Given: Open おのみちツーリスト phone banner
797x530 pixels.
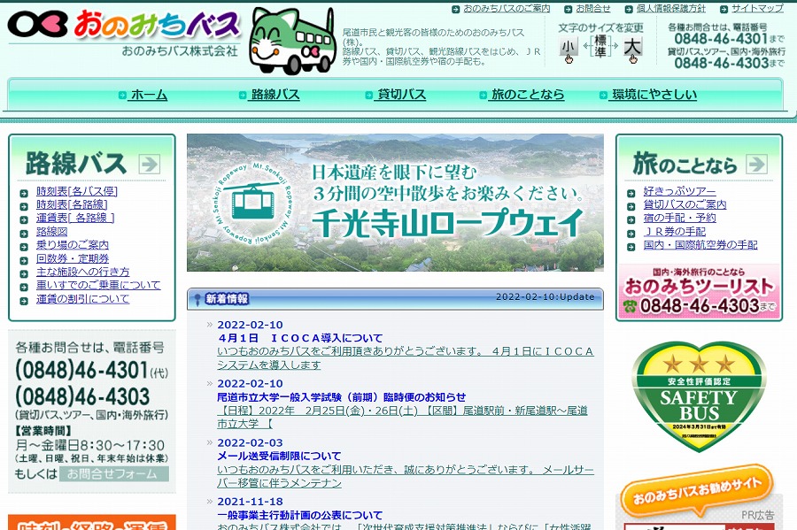Looking at the screenshot, I should (x=699, y=292).
